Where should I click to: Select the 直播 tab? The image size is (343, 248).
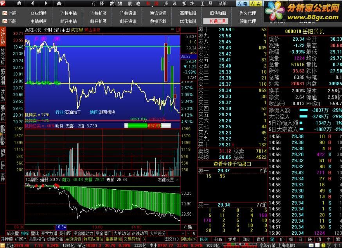click(260, 239)
